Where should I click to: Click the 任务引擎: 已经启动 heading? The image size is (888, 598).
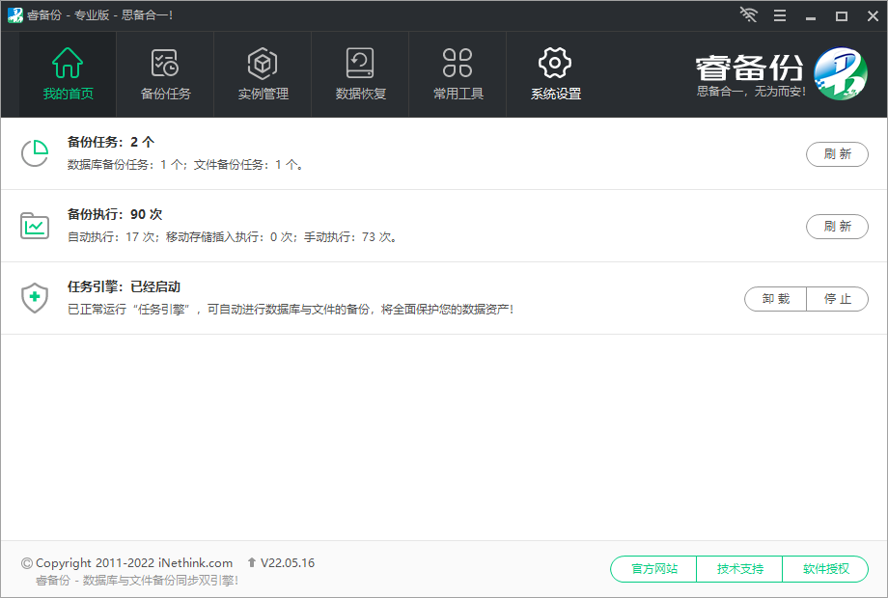[124, 286]
